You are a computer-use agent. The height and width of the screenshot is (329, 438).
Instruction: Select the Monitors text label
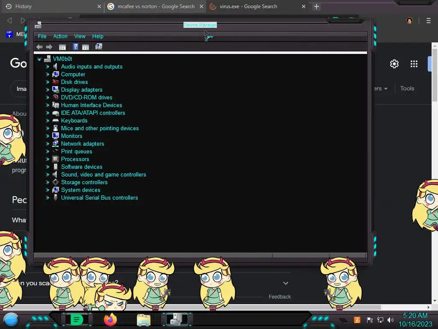tap(71, 136)
